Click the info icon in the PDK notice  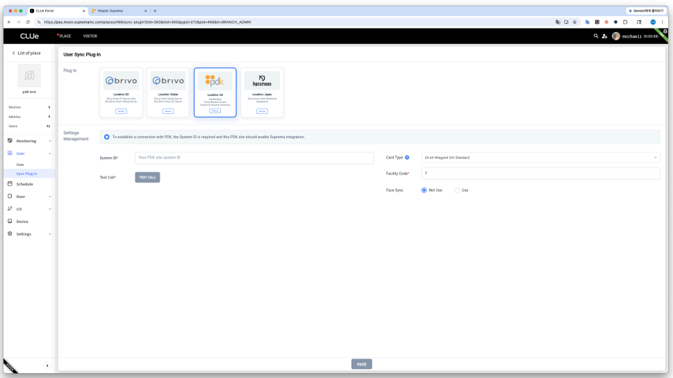coord(106,137)
